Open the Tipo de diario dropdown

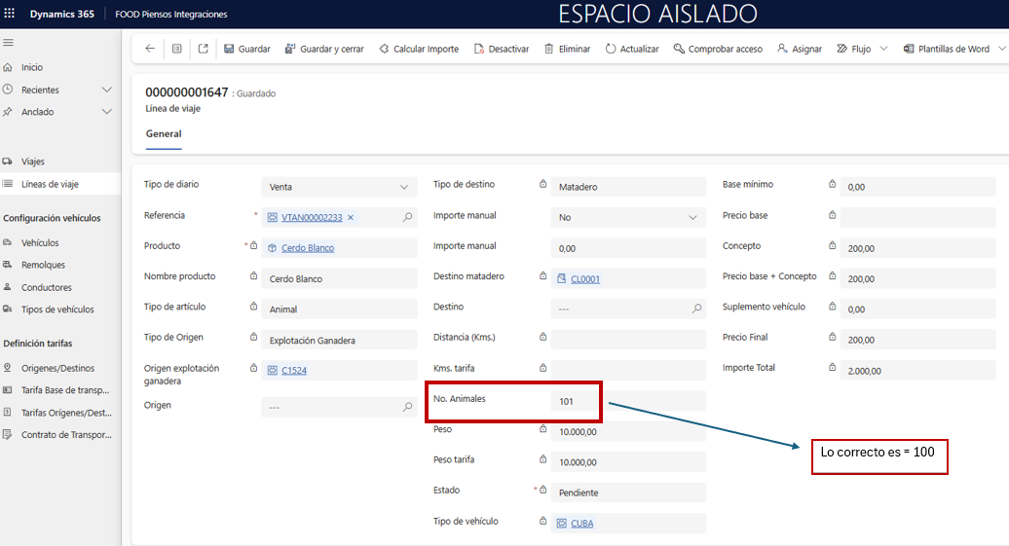click(404, 187)
